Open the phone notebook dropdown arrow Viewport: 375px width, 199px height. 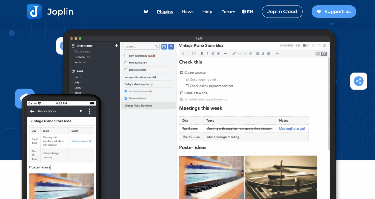coord(81,111)
